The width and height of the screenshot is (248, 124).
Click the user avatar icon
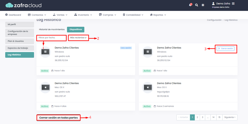click(213, 4)
